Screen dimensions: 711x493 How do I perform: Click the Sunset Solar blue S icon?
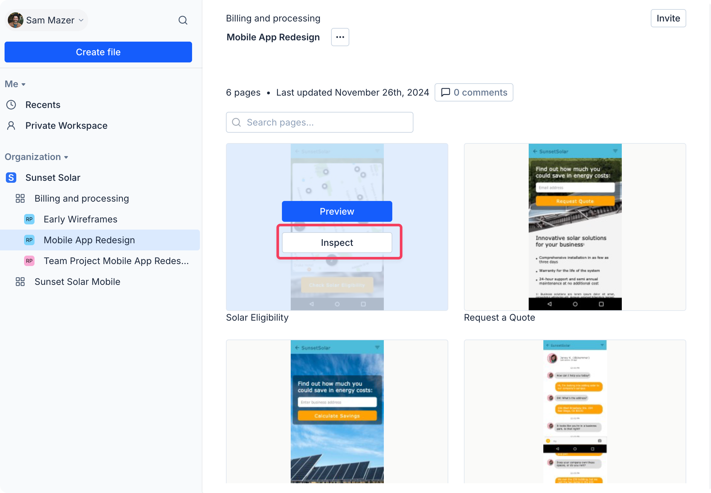coord(11,178)
